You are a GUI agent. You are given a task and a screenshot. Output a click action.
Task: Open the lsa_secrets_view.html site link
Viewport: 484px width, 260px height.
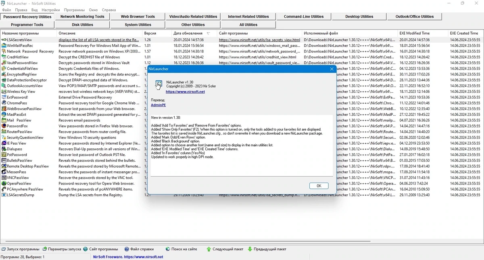coord(259,40)
